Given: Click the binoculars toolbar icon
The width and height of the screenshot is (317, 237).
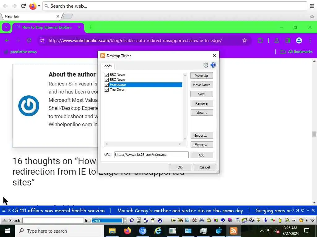Looking at the screenshot, I should pos(202,220).
